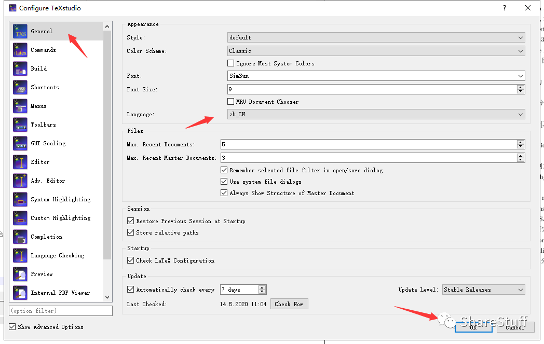
Task: Open Completion settings page
Action: pos(56,237)
